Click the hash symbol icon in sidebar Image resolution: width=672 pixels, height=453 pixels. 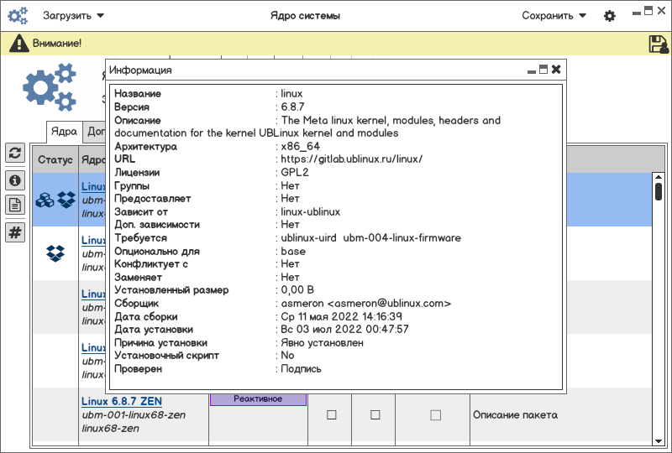[15, 232]
